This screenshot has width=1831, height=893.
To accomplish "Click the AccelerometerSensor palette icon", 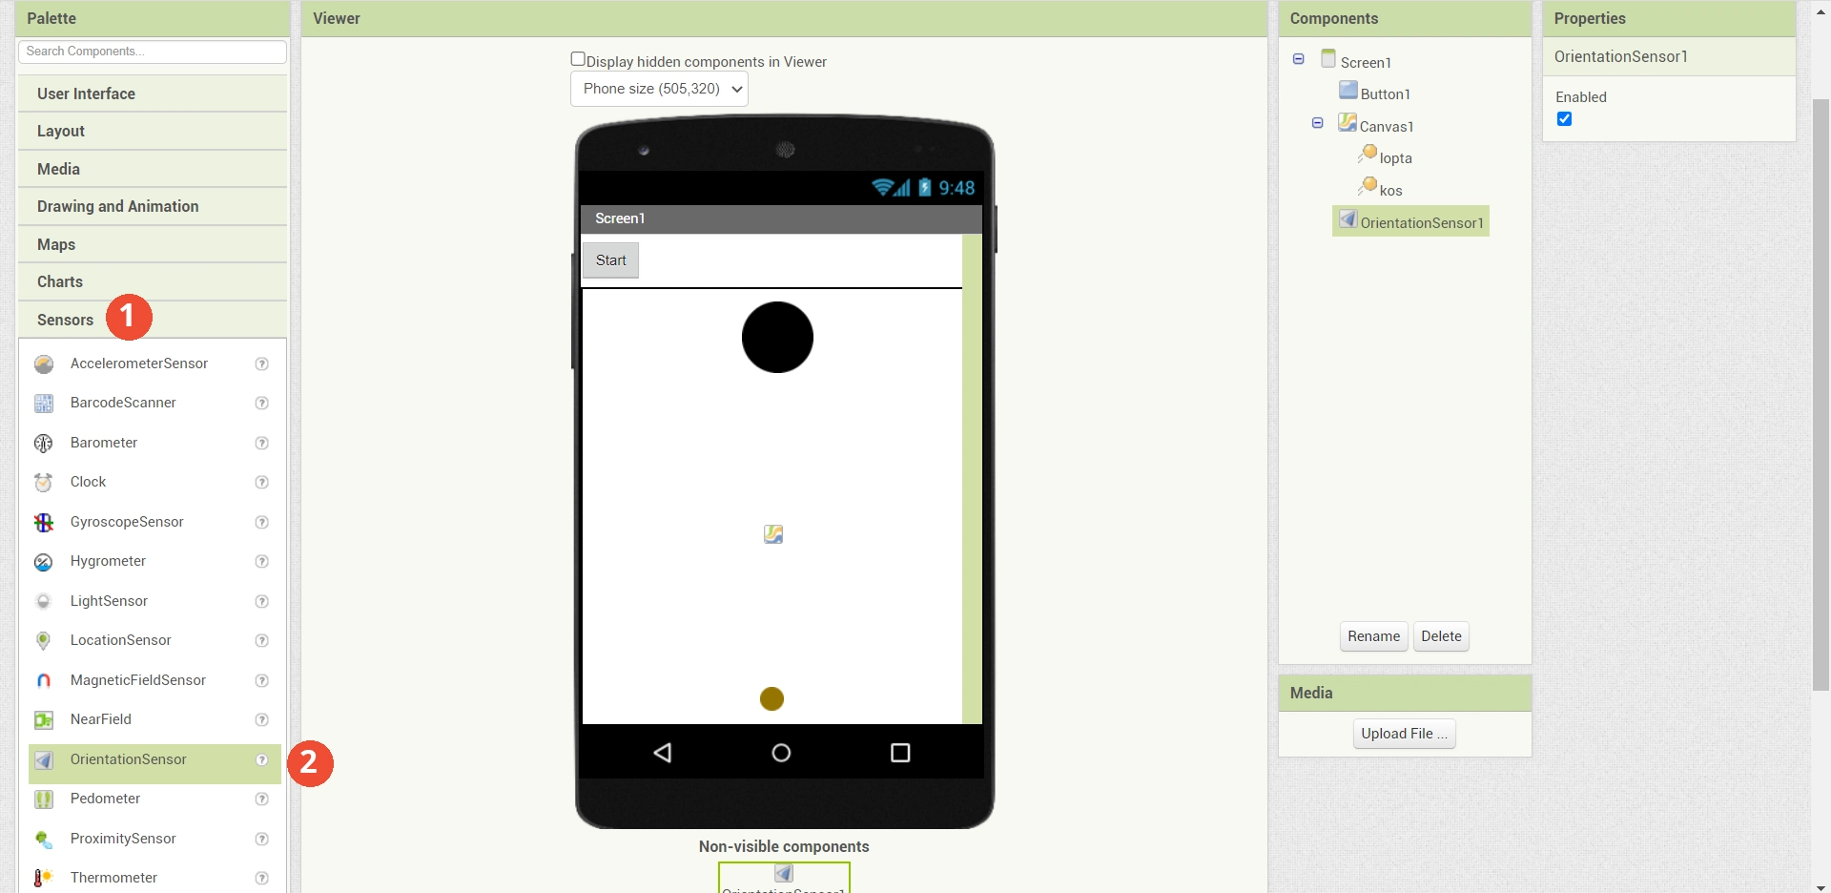I will click(x=44, y=364).
